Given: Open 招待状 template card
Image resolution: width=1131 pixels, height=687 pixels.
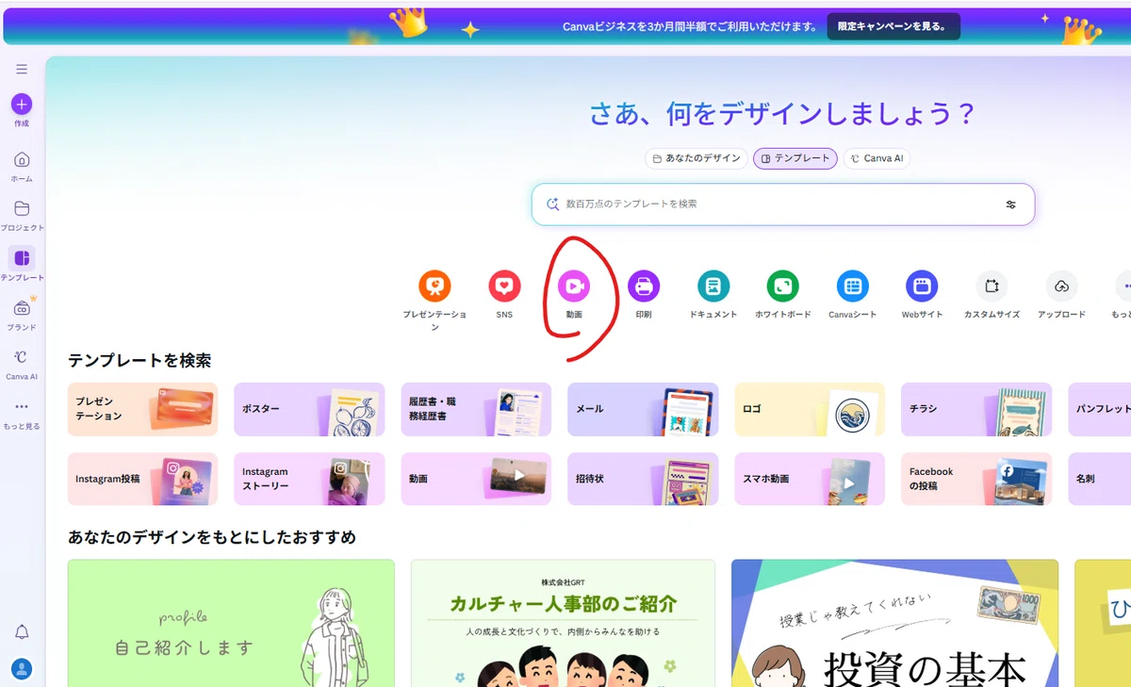Looking at the screenshot, I should 643,479.
